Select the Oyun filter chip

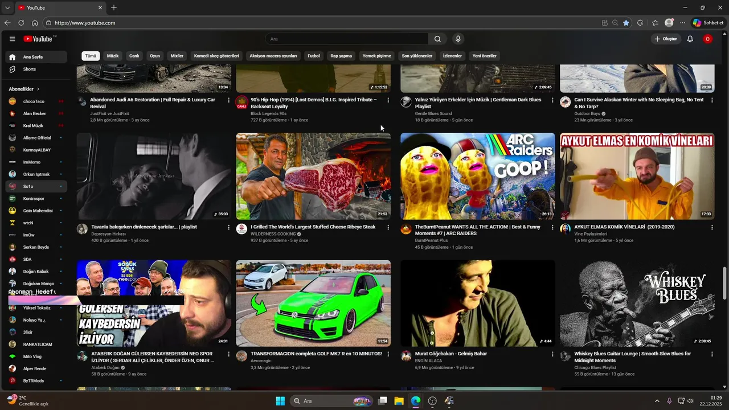[x=155, y=56]
